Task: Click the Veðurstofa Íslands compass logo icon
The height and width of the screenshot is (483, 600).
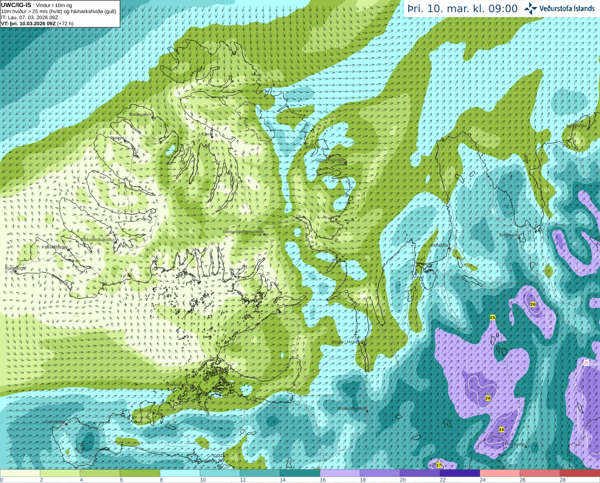Action: [x=531, y=8]
